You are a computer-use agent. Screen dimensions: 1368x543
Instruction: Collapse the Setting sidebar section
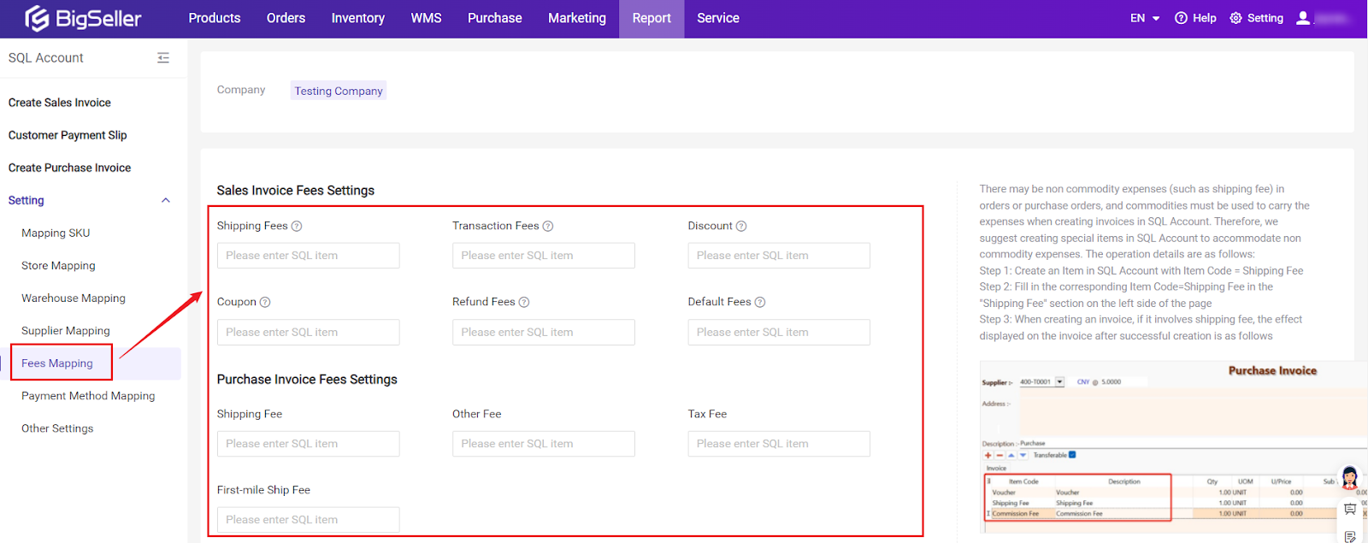coord(166,201)
